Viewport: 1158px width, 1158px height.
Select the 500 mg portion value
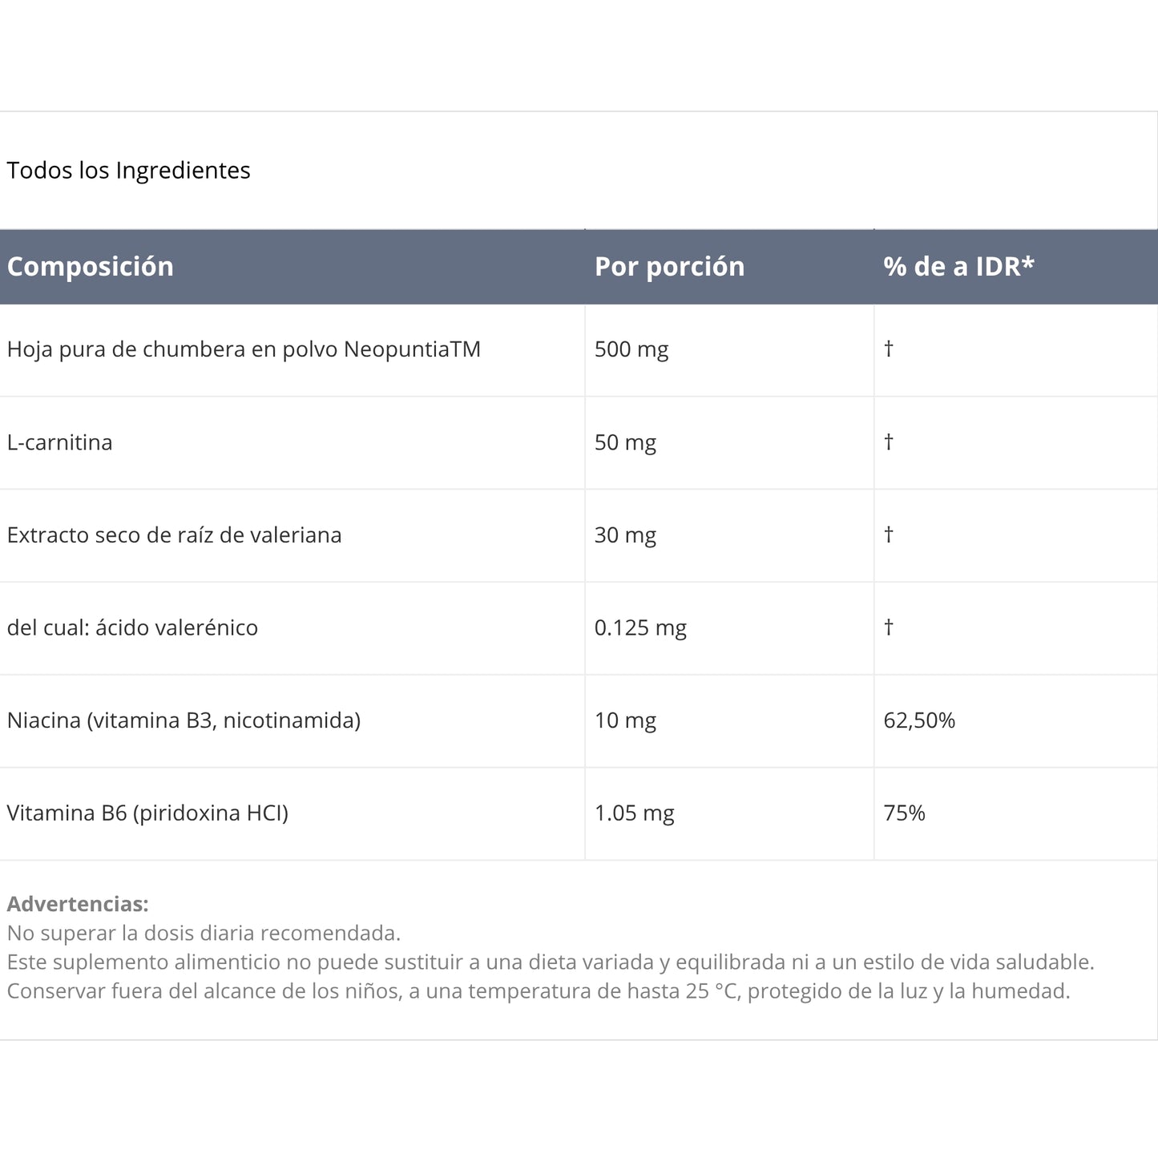[x=631, y=349]
